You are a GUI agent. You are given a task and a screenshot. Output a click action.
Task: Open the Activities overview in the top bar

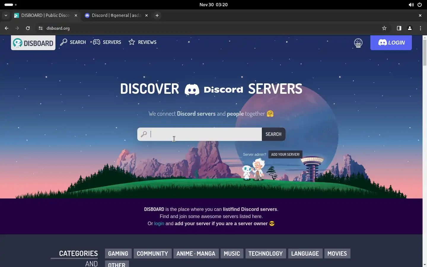click(10, 5)
